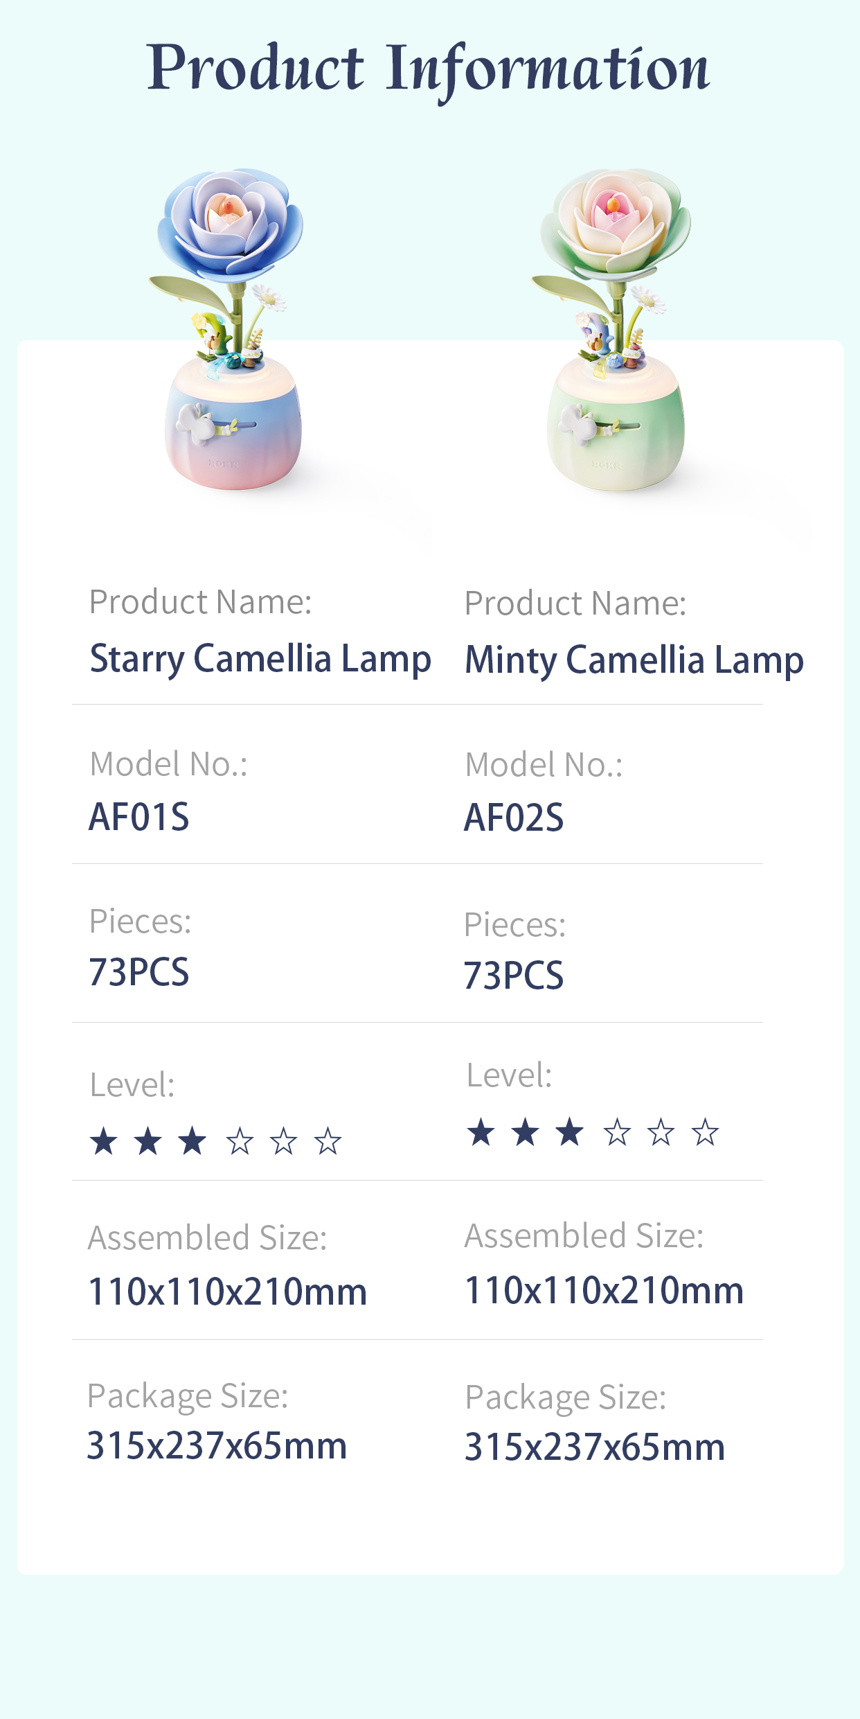Image resolution: width=860 pixels, height=1719 pixels.
Task: Click the "Product Information" heading
Action: tap(429, 69)
